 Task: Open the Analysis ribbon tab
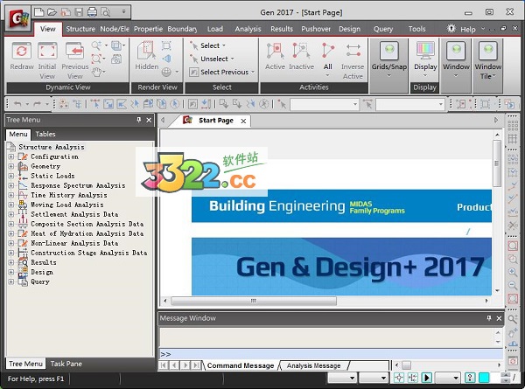tap(248, 29)
